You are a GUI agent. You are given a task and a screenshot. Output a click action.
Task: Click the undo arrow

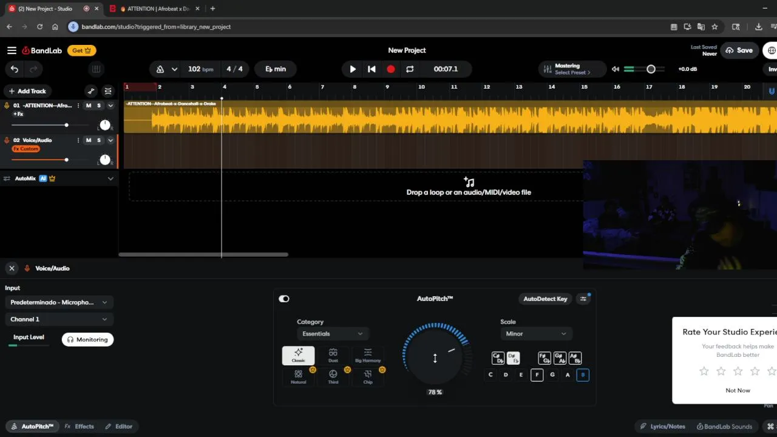(15, 69)
